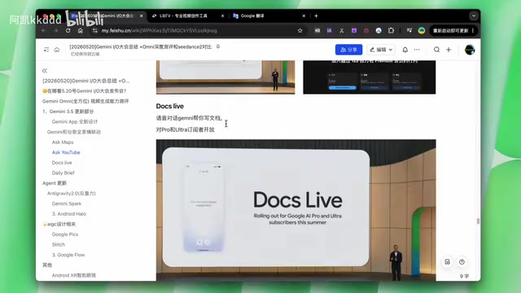521x293 pixels.
Task: Open the Docs Live keynote slide image
Action: (296, 210)
